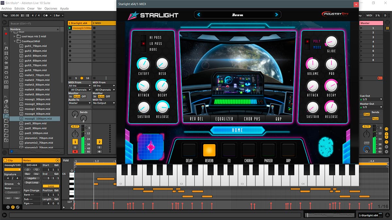Open the Instruments browser category icon
This screenshot has height=220, width=392.
pyautogui.click(x=6, y=58)
